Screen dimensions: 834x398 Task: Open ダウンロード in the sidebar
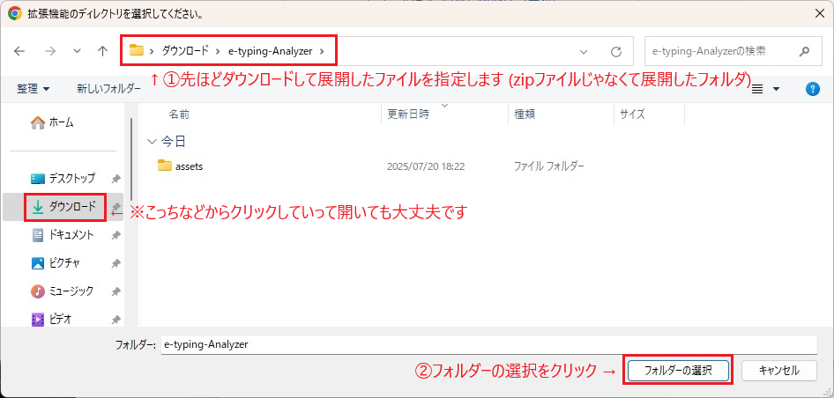pyautogui.click(x=64, y=207)
